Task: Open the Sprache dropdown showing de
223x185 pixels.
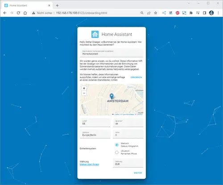Action: click(x=128, y=123)
